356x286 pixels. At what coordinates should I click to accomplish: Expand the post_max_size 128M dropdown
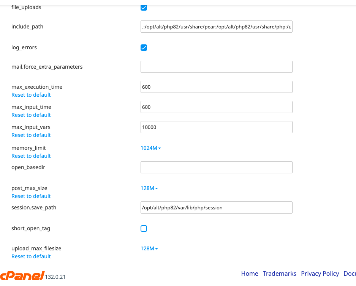149,188
